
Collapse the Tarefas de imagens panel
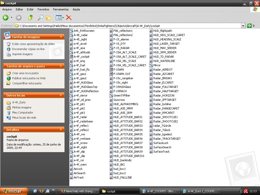tap(61, 37)
